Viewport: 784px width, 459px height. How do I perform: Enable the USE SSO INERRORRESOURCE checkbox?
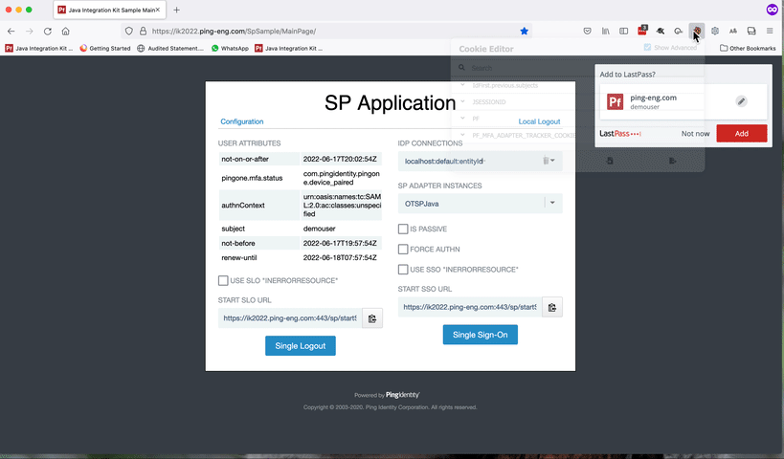pyautogui.click(x=403, y=270)
